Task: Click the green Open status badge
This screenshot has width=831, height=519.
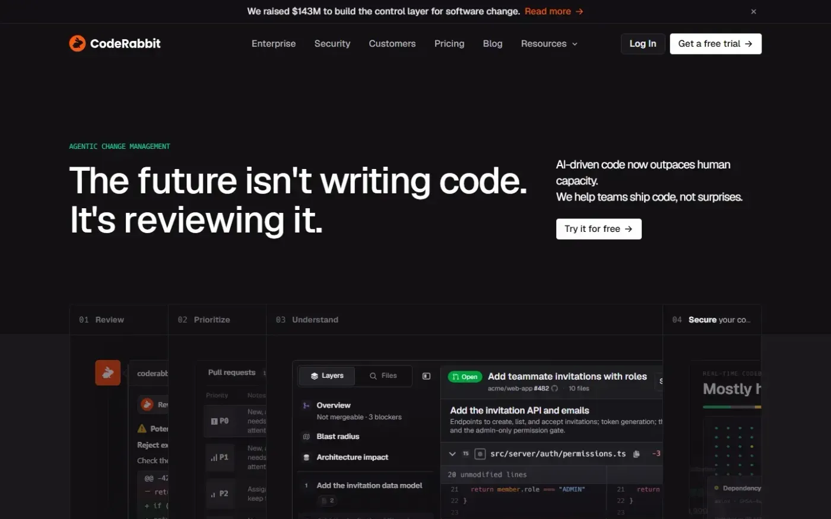Action: point(465,377)
